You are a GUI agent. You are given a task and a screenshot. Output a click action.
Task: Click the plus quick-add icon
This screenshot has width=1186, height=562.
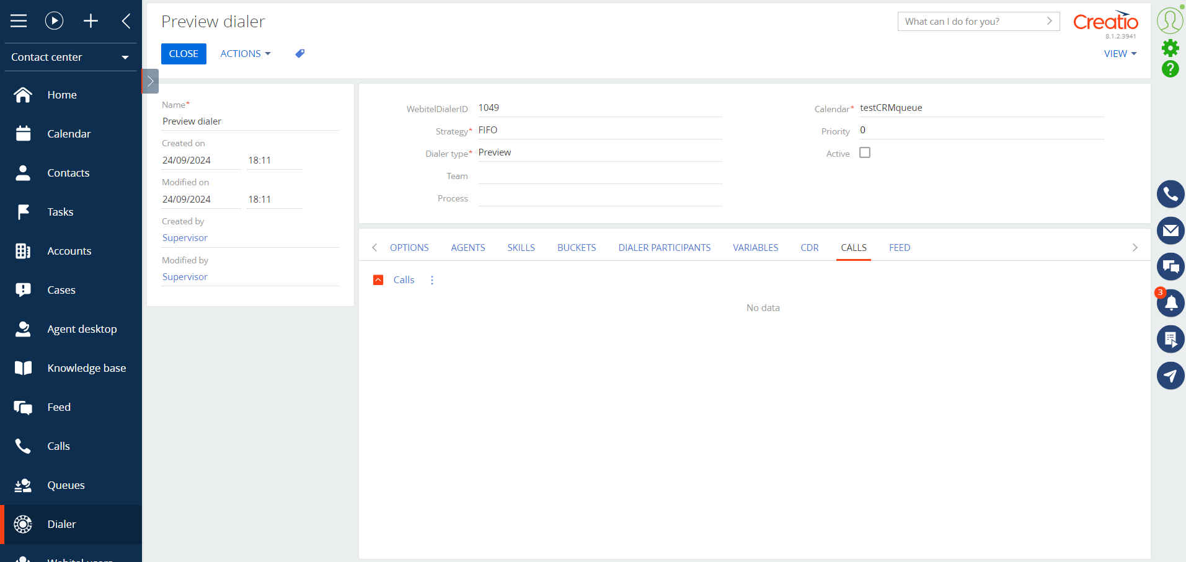91,21
